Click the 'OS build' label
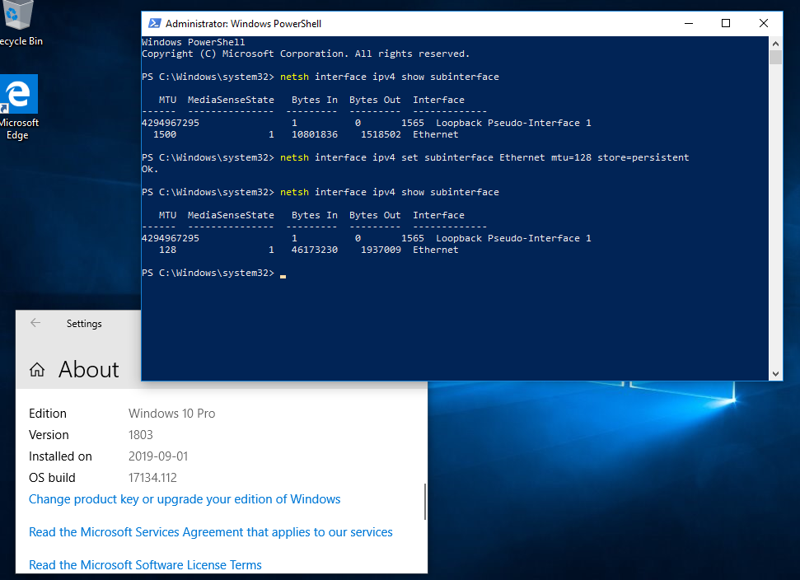Image resolution: width=800 pixels, height=580 pixels. (x=52, y=478)
